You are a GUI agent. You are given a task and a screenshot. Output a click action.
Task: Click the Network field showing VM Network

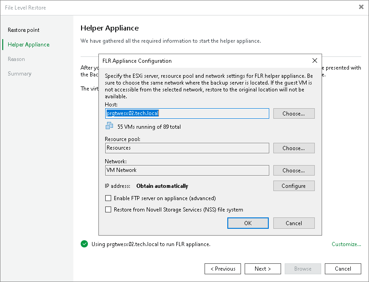coord(187,171)
